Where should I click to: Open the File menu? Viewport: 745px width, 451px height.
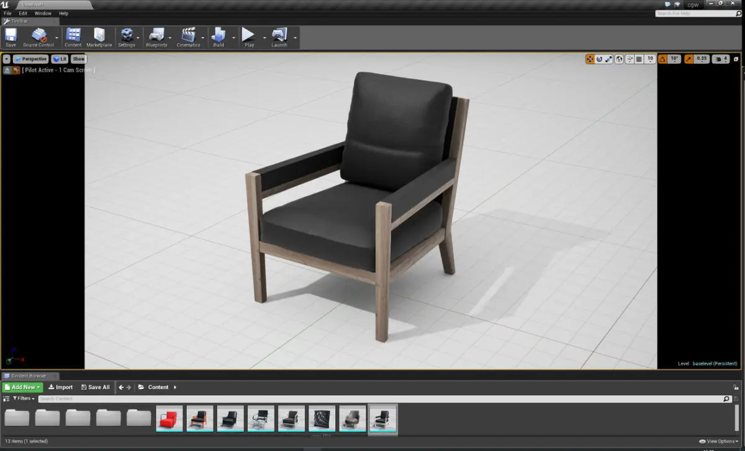click(7, 13)
